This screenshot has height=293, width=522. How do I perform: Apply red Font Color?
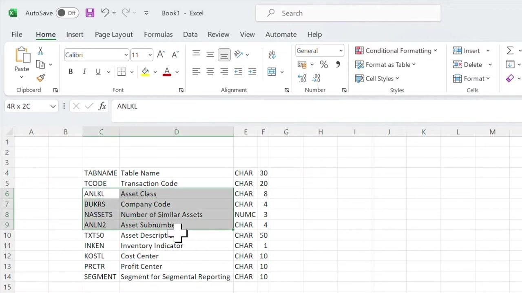(x=167, y=72)
